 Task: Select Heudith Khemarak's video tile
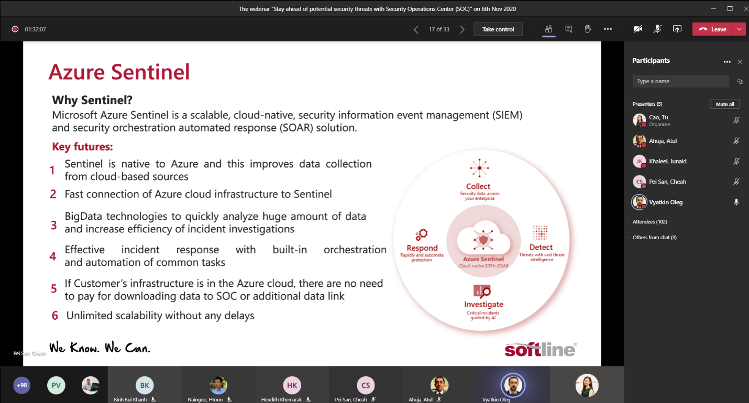point(292,385)
